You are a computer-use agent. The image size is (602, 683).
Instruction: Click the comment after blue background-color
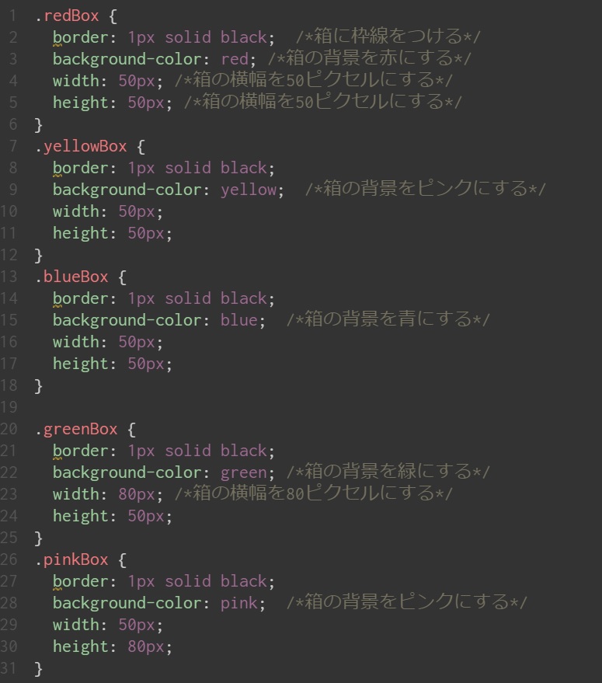tap(388, 319)
